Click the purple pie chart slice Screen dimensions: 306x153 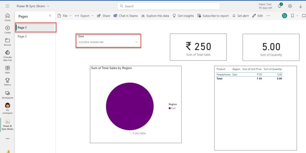[x=130, y=106]
